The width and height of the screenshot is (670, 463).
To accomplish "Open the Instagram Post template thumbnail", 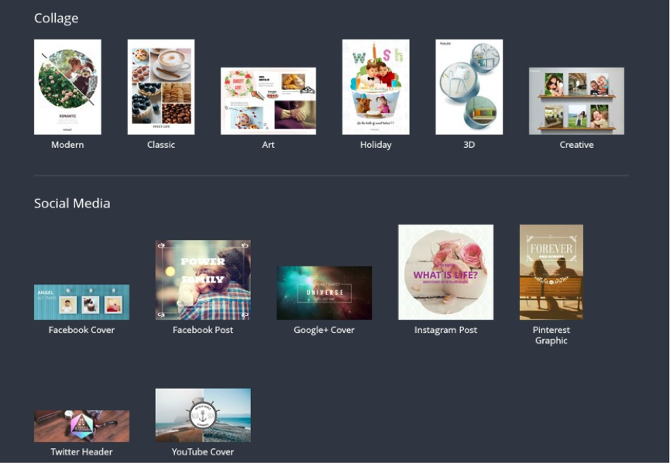I will click(x=445, y=272).
